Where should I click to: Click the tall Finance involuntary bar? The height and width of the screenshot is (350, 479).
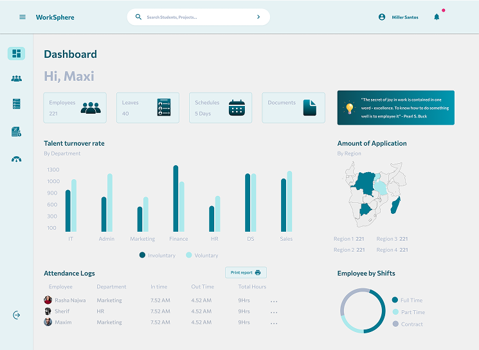click(x=176, y=198)
